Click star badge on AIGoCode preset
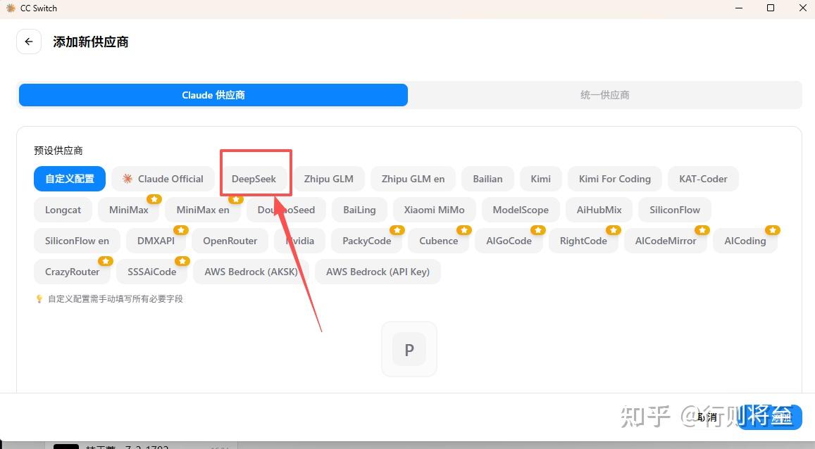815x449 pixels. [x=538, y=230]
